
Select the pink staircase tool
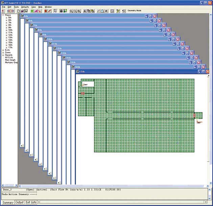tap(36, 11)
